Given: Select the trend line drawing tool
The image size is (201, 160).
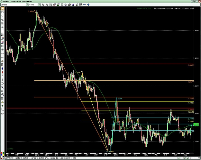Looking at the screenshot, I should tap(2, 16).
